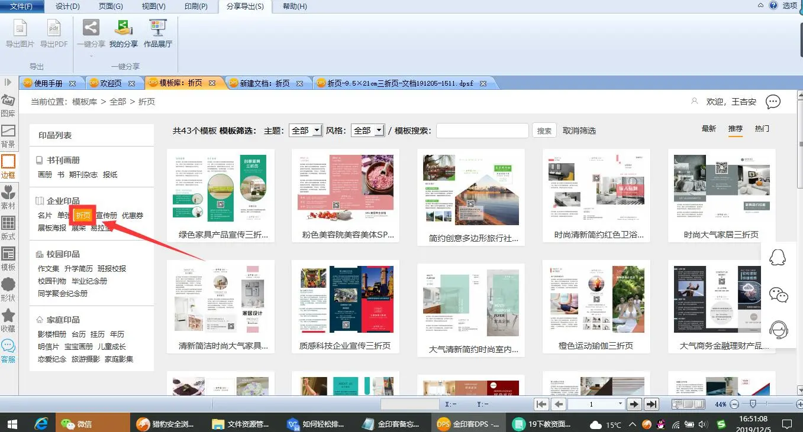
Task: Click the 导出PDF export icon
Action: (54, 28)
